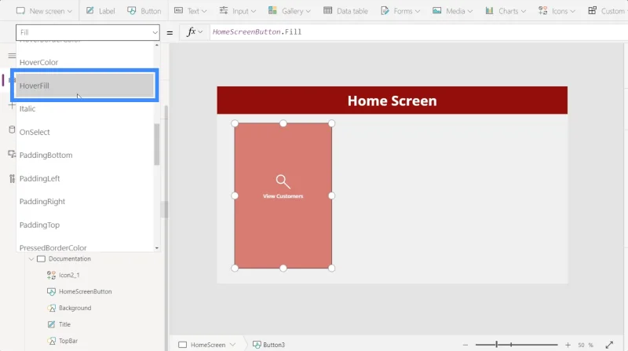Select Title in the tree view
Image resolution: width=628 pixels, height=351 pixels.
[x=64, y=324]
